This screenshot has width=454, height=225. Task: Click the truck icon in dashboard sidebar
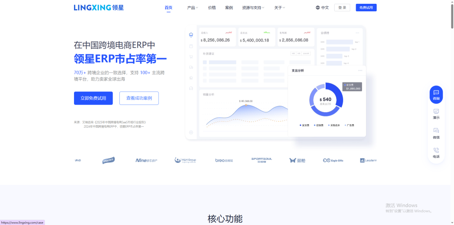[191, 67]
